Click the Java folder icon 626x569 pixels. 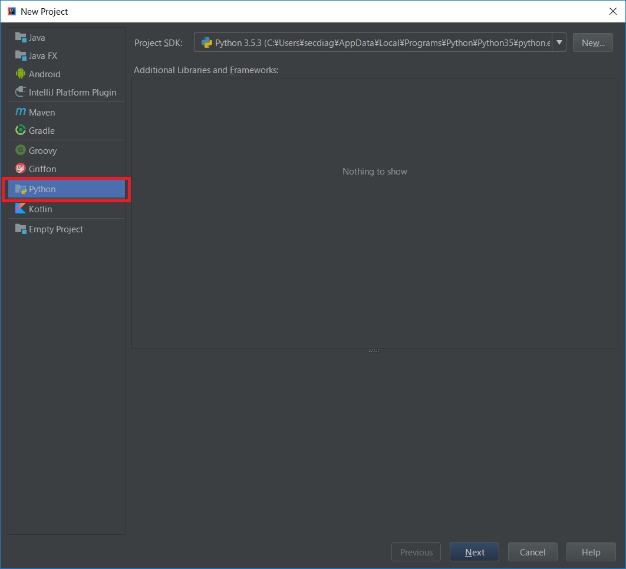tap(21, 38)
